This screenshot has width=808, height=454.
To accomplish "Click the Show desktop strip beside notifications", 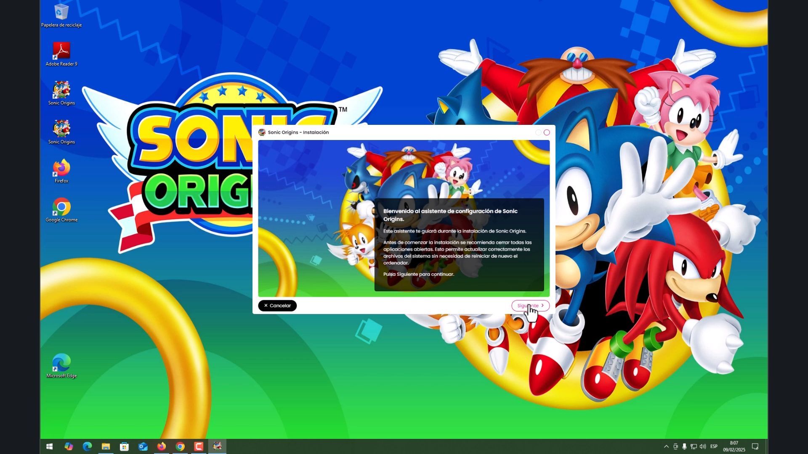I will [x=766, y=446].
